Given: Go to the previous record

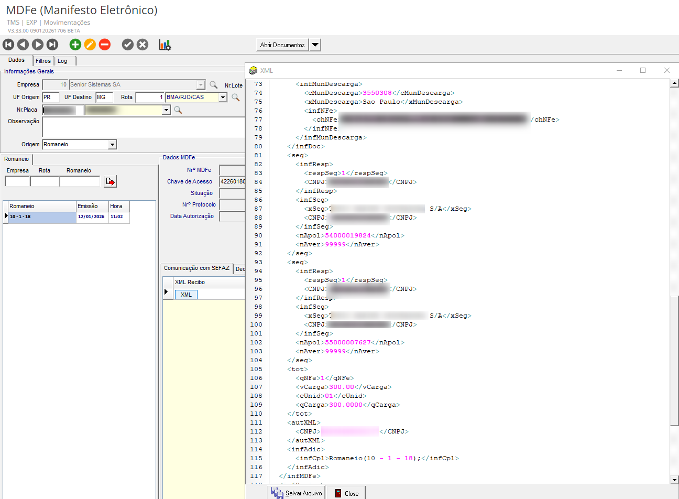Looking at the screenshot, I should (x=23, y=45).
